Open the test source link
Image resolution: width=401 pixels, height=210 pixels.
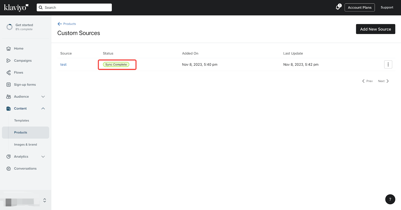pyautogui.click(x=63, y=64)
